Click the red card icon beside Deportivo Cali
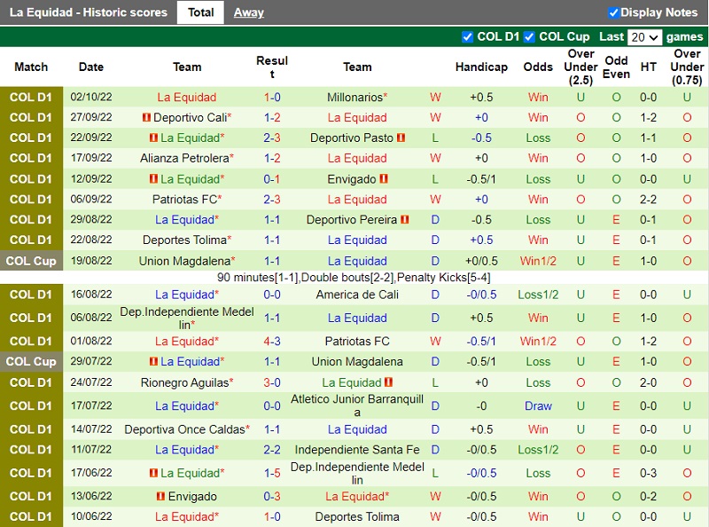709x527 pixels. coord(146,118)
